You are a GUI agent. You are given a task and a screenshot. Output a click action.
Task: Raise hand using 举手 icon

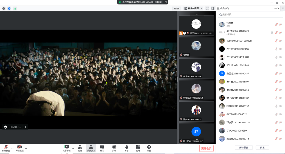point(126,148)
